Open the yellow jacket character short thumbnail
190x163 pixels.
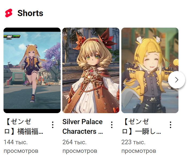pyautogui.click(x=150, y=70)
